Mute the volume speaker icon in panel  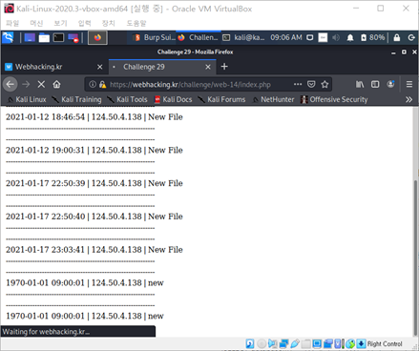click(336, 38)
